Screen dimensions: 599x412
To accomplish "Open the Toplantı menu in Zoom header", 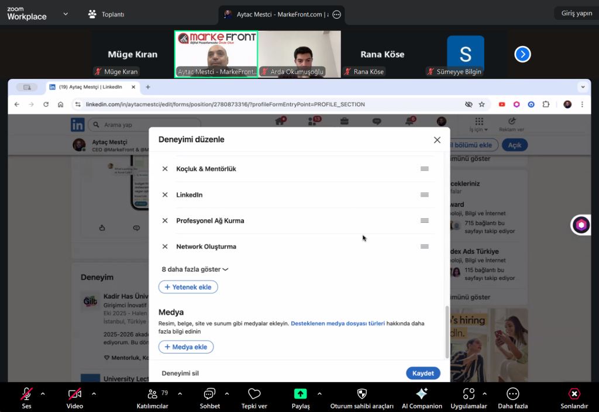I will (x=106, y=14).
